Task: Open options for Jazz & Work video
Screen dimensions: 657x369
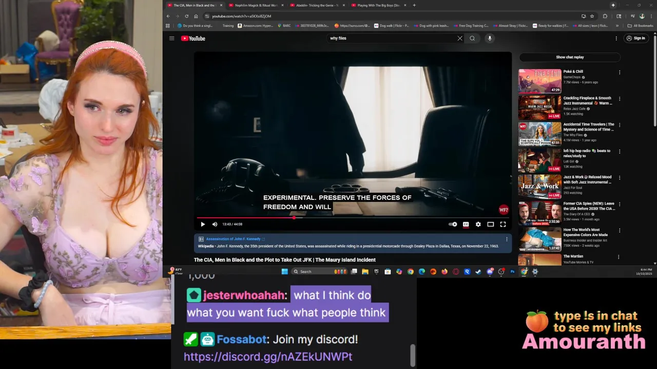Action: pyautogui.click(x=620, y=178)
